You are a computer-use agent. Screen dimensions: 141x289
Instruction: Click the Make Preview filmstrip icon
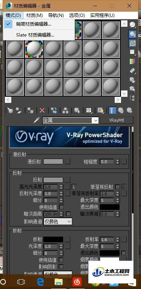132,70
